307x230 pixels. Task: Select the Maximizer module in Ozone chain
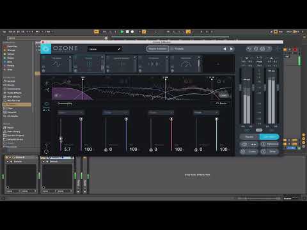186,64
